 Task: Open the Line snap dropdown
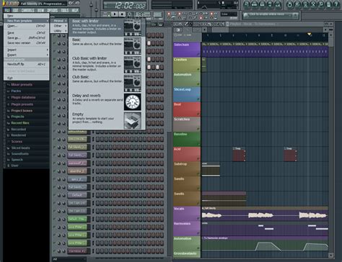pos(229,14)
